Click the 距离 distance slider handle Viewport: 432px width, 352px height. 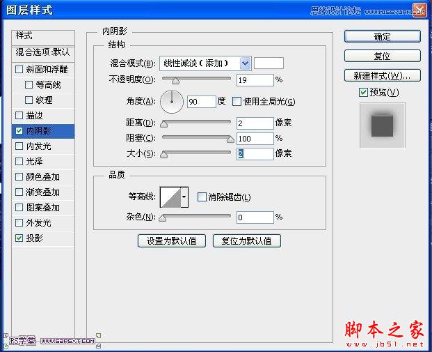(163, 123)
